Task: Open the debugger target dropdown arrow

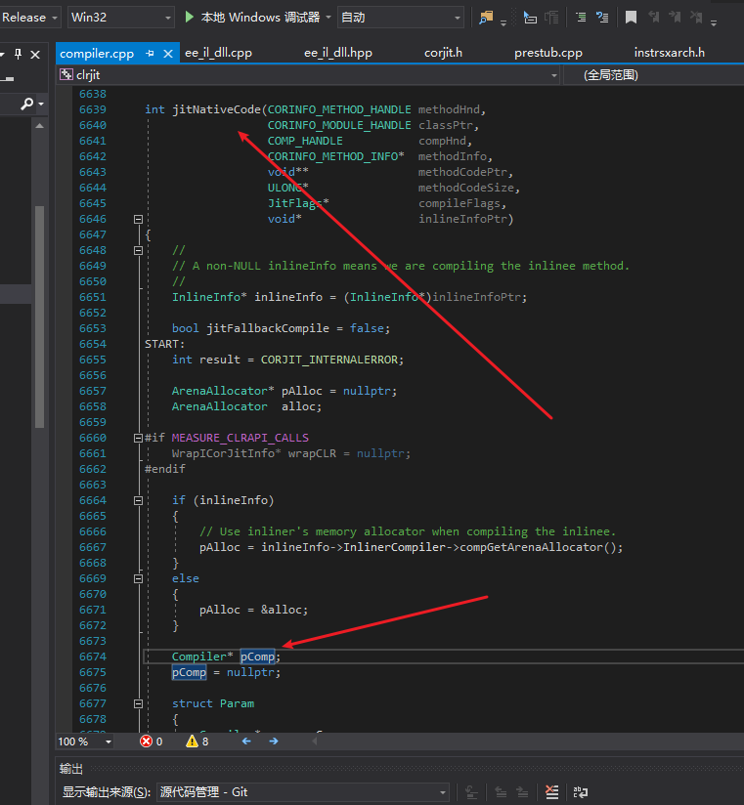Action: [328, 18]
